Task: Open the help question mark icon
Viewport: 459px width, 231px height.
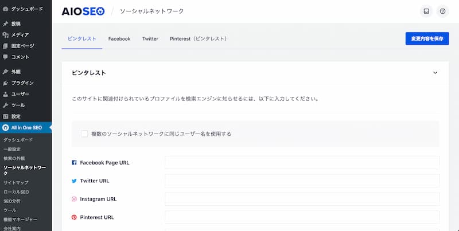Action: click(442, 11)
